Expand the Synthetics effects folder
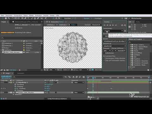The height and width of the screenshot is (114, 152). (x=130, y=55)
